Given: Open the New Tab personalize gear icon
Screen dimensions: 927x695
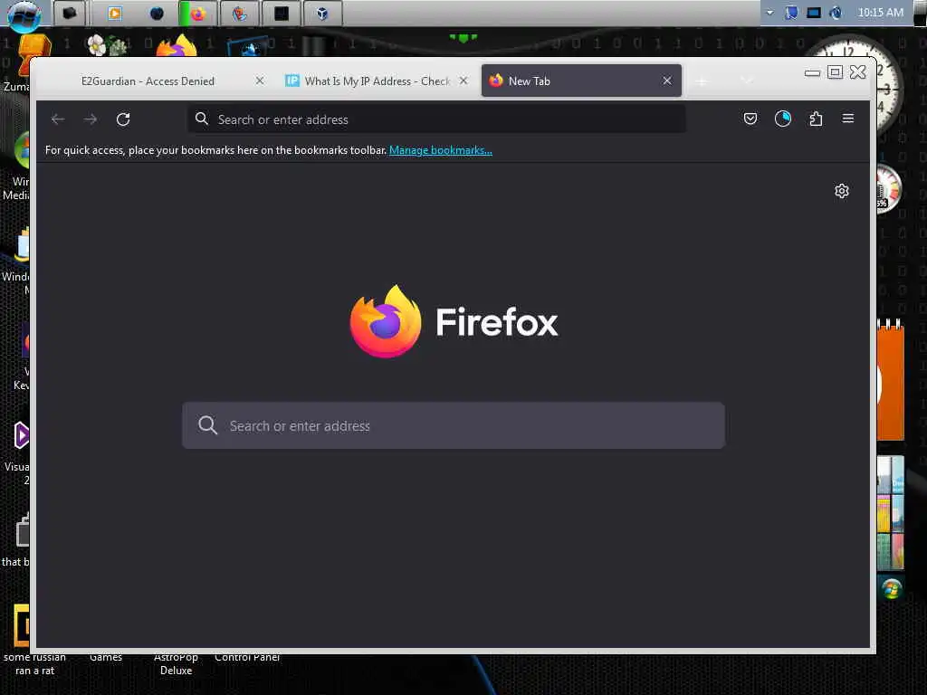Looking at the screenshot, I should (x=842, y=191).
